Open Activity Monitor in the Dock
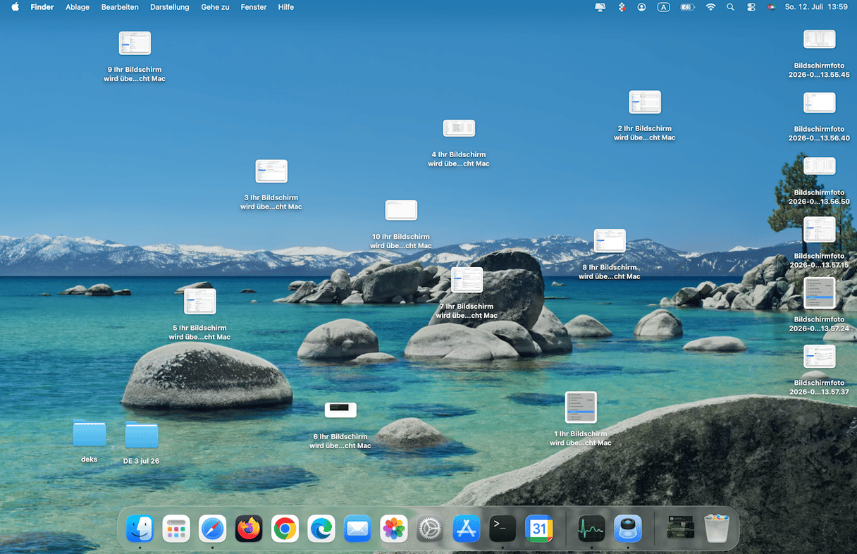The height and width of the screenshot is (554, 857). point(591,529)
